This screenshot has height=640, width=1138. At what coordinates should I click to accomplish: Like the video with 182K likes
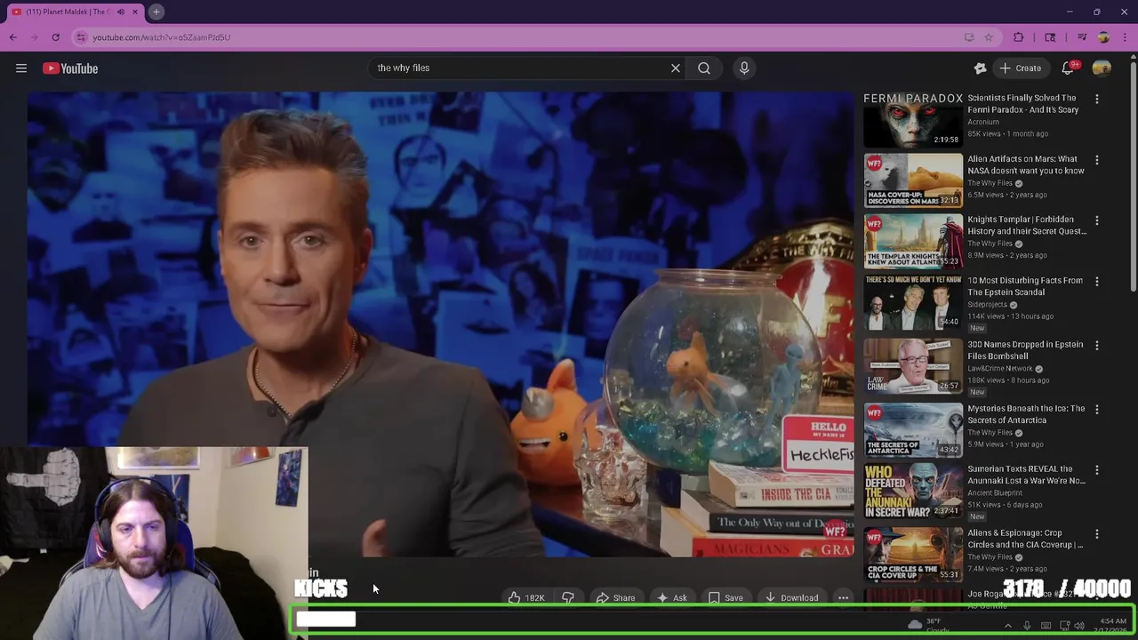pos(526,598)
